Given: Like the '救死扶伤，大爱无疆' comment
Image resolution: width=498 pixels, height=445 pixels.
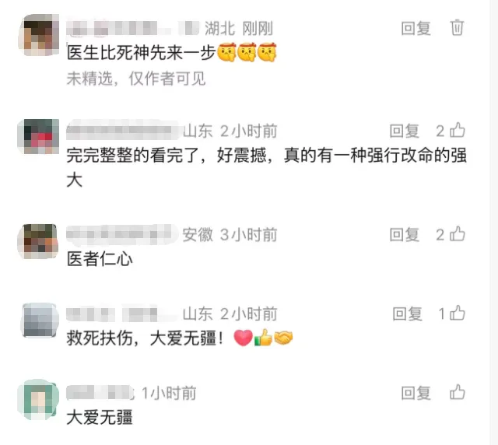Looking at the screenshot, I should coord(458,314).
